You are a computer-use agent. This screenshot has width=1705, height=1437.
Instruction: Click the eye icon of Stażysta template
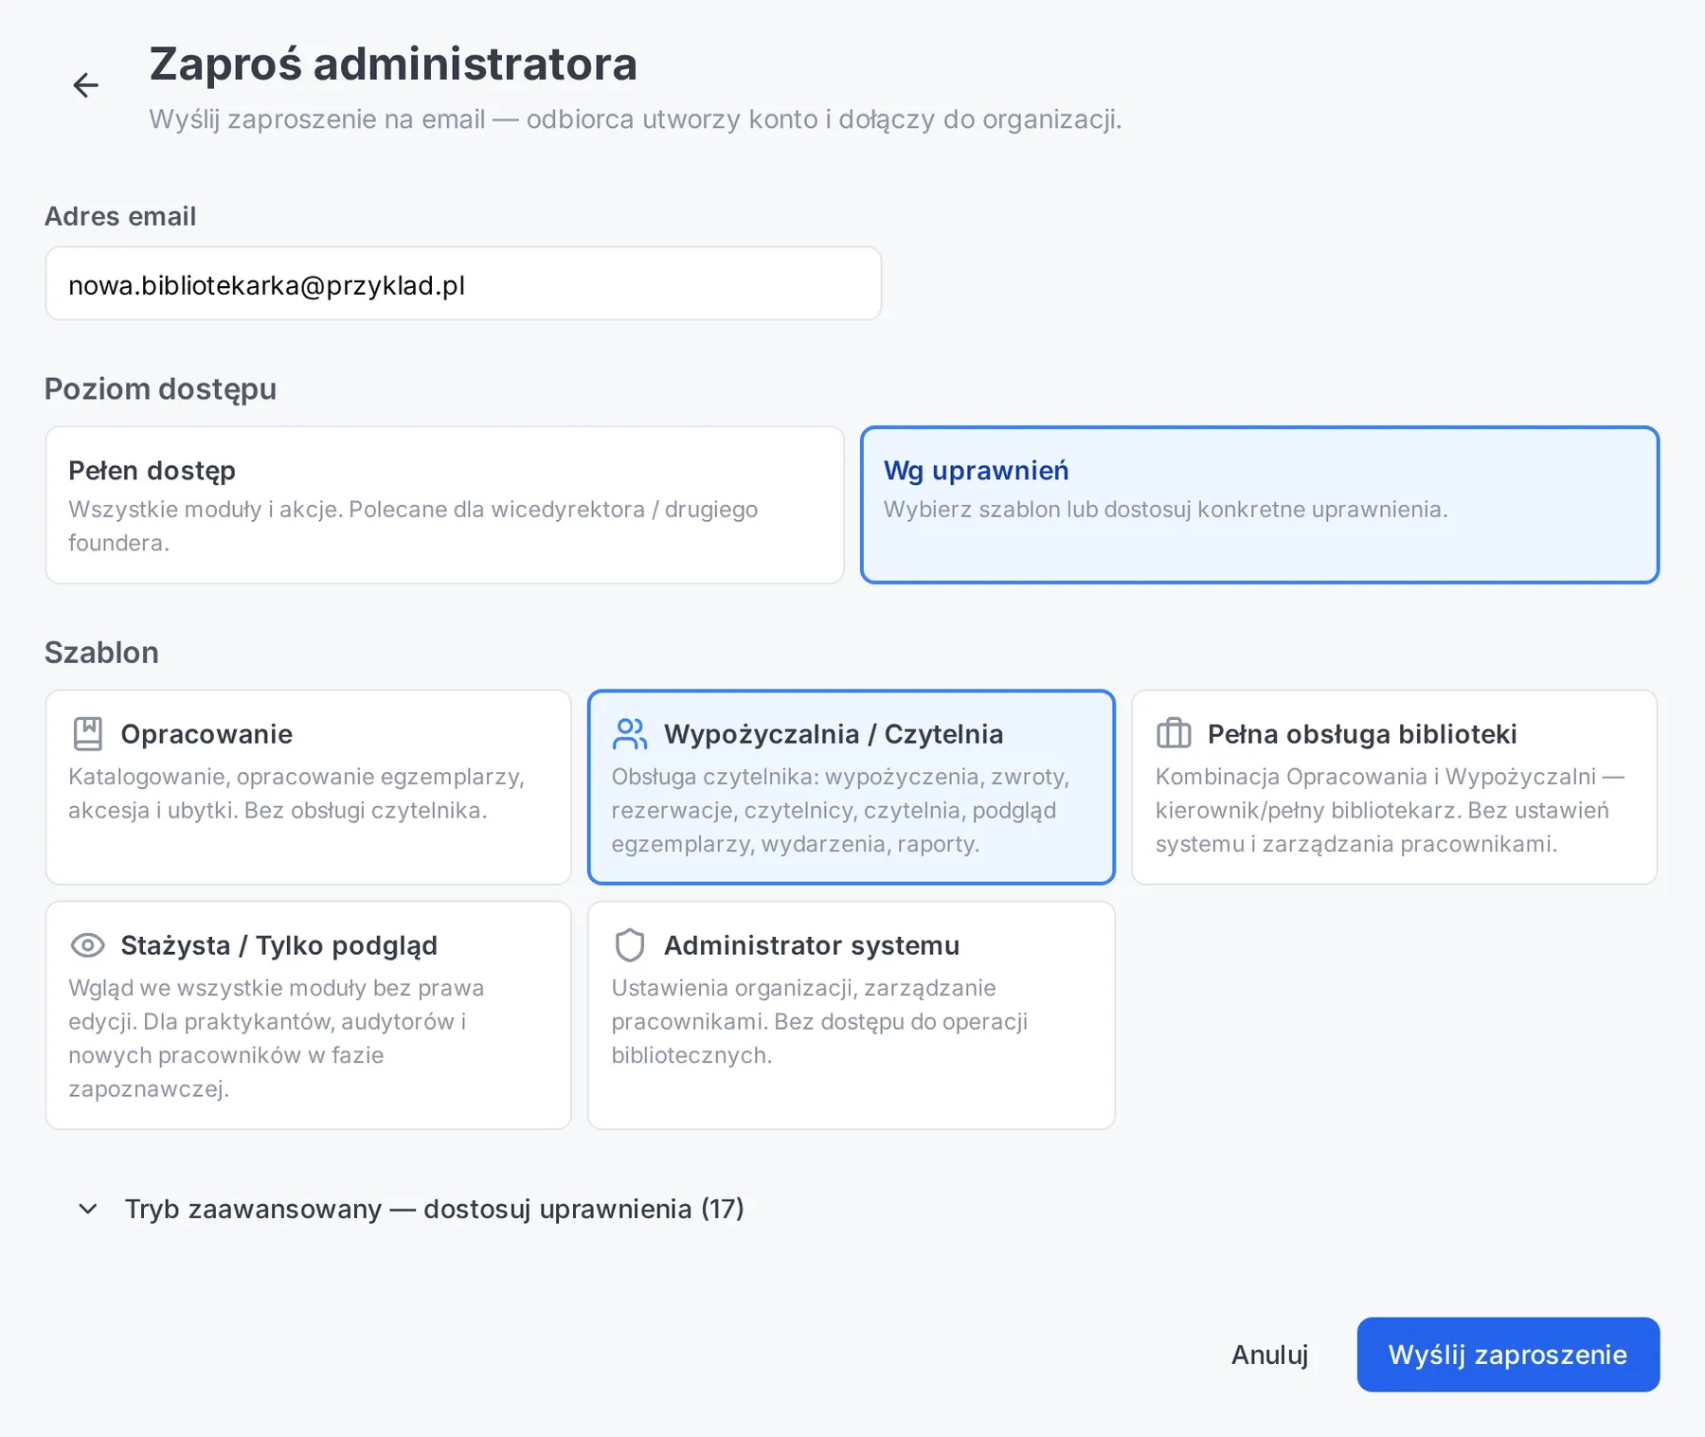pos(87,945)
